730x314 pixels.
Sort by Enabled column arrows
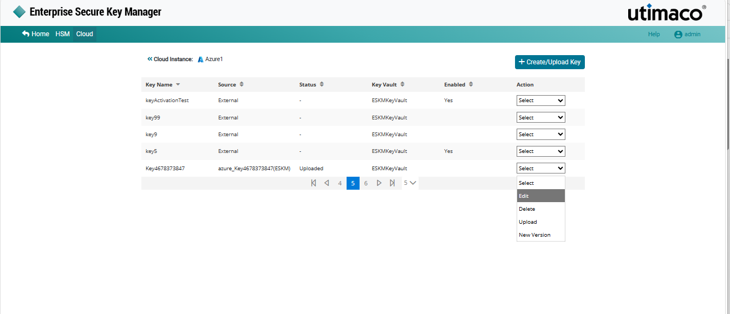point(471,84)
